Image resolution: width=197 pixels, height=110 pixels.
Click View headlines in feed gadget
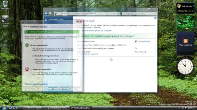click(185, 45)
